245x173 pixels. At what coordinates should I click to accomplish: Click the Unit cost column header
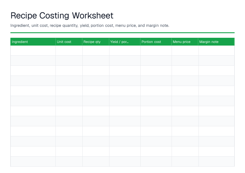[69, 42]
